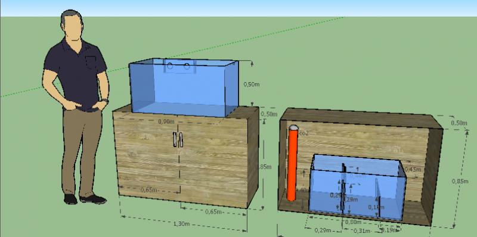The image size is (477, 237).
Task: Select the 0,90m dimension text
Action: pyautogui.click(x=166, y=122)
